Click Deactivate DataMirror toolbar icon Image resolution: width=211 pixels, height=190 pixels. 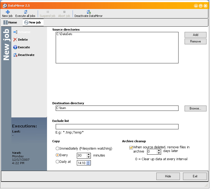pos(89,12)
